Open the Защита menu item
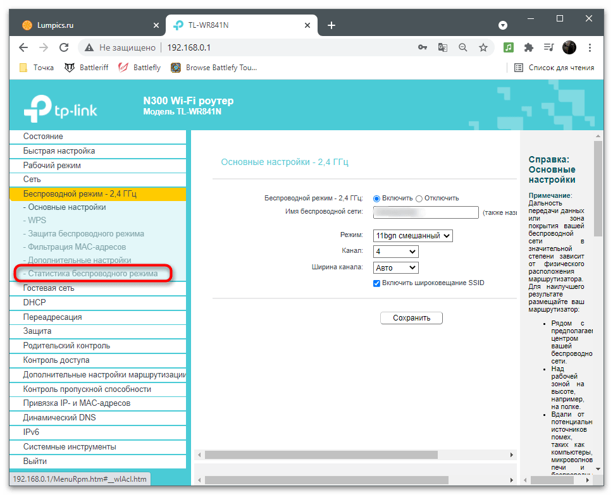The image size is (613, 495). pyautogui.click(x=97, y=331)
